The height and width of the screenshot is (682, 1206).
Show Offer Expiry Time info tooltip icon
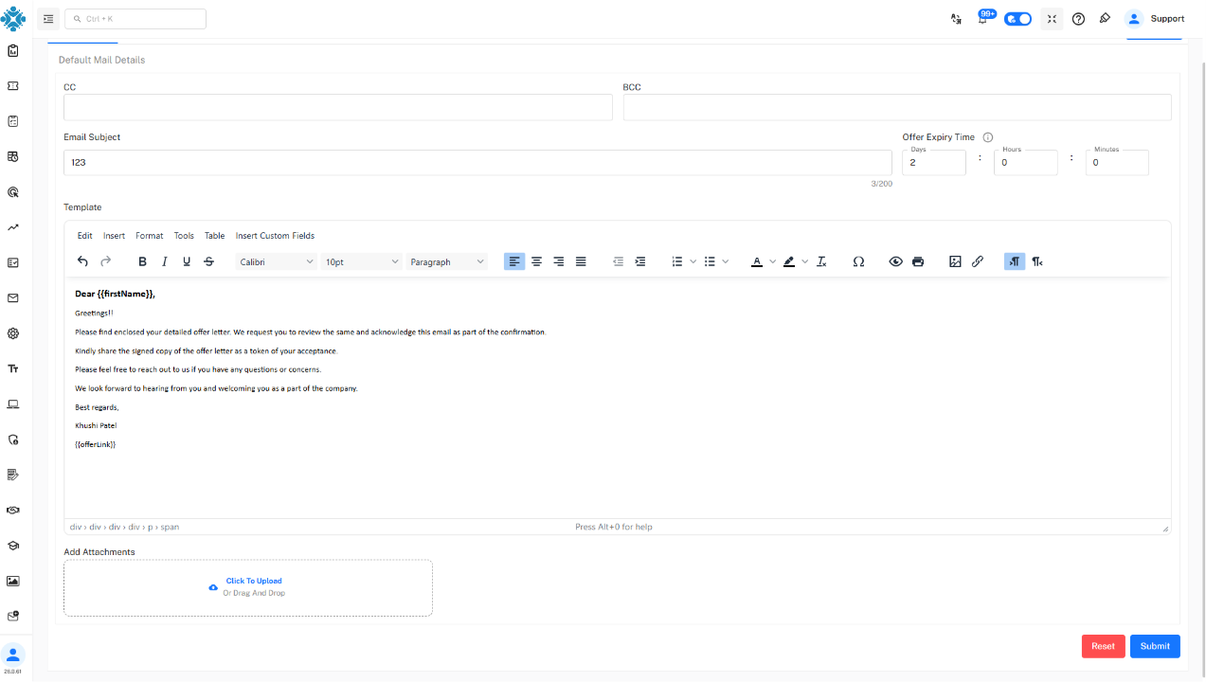[x=988, y=137]
